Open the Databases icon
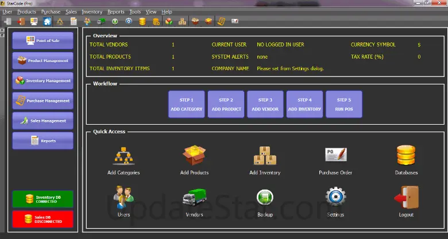Viewport: 448px width, 239px height. (x=406, y=155)
